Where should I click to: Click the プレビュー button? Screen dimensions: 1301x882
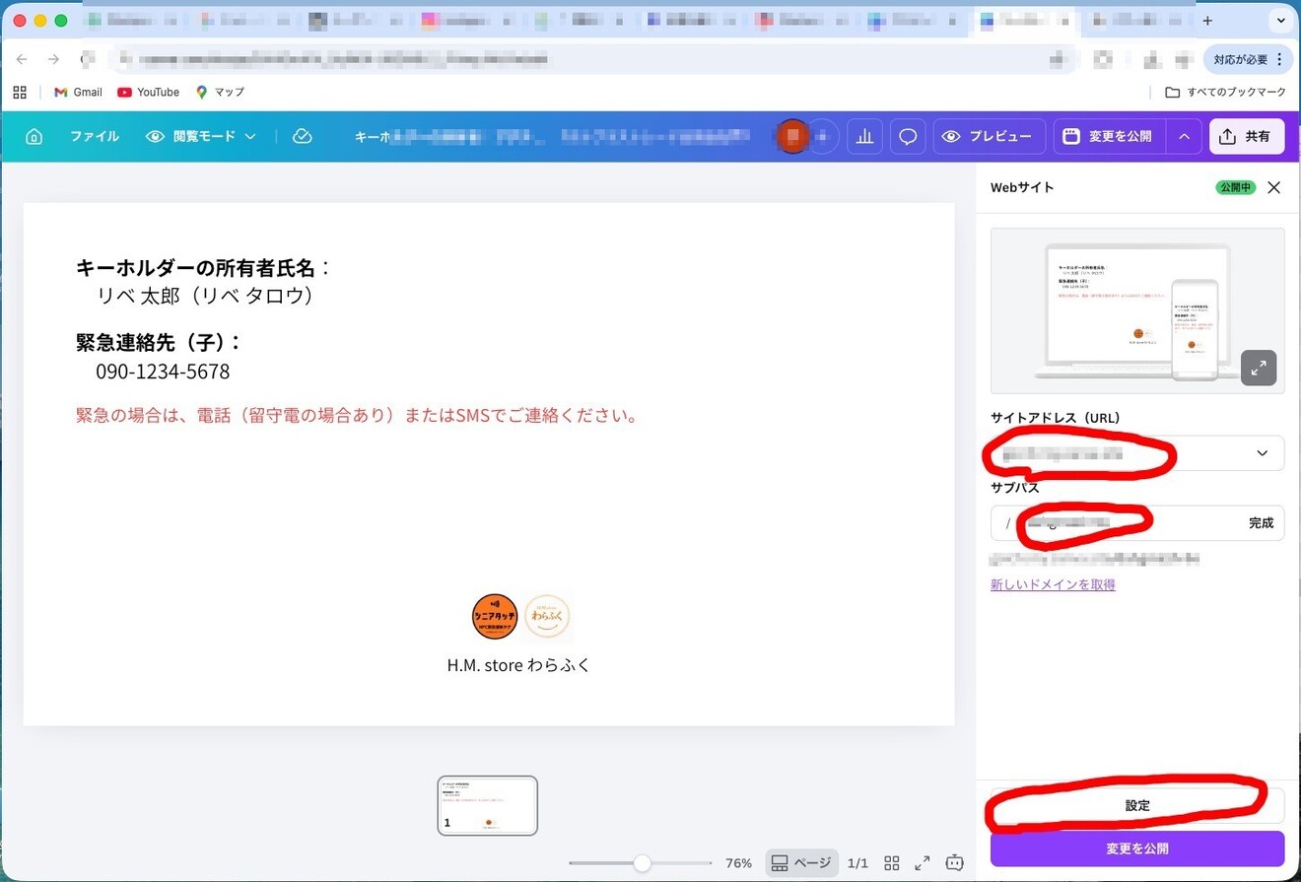989,137
